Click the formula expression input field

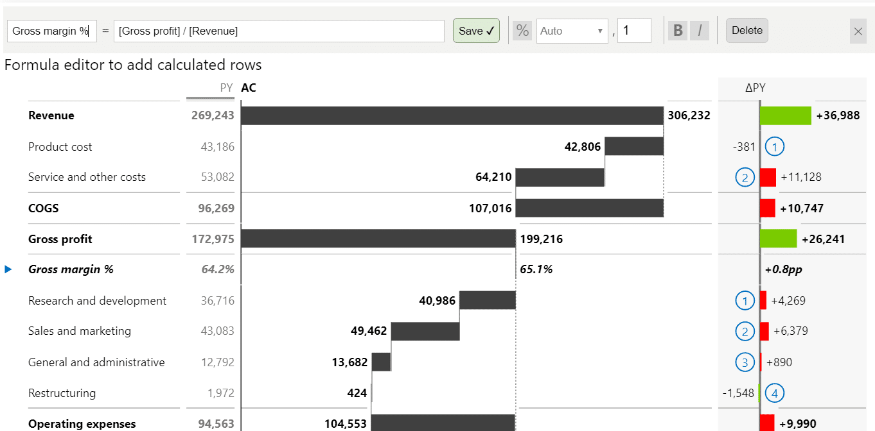[x=279, y=31]
